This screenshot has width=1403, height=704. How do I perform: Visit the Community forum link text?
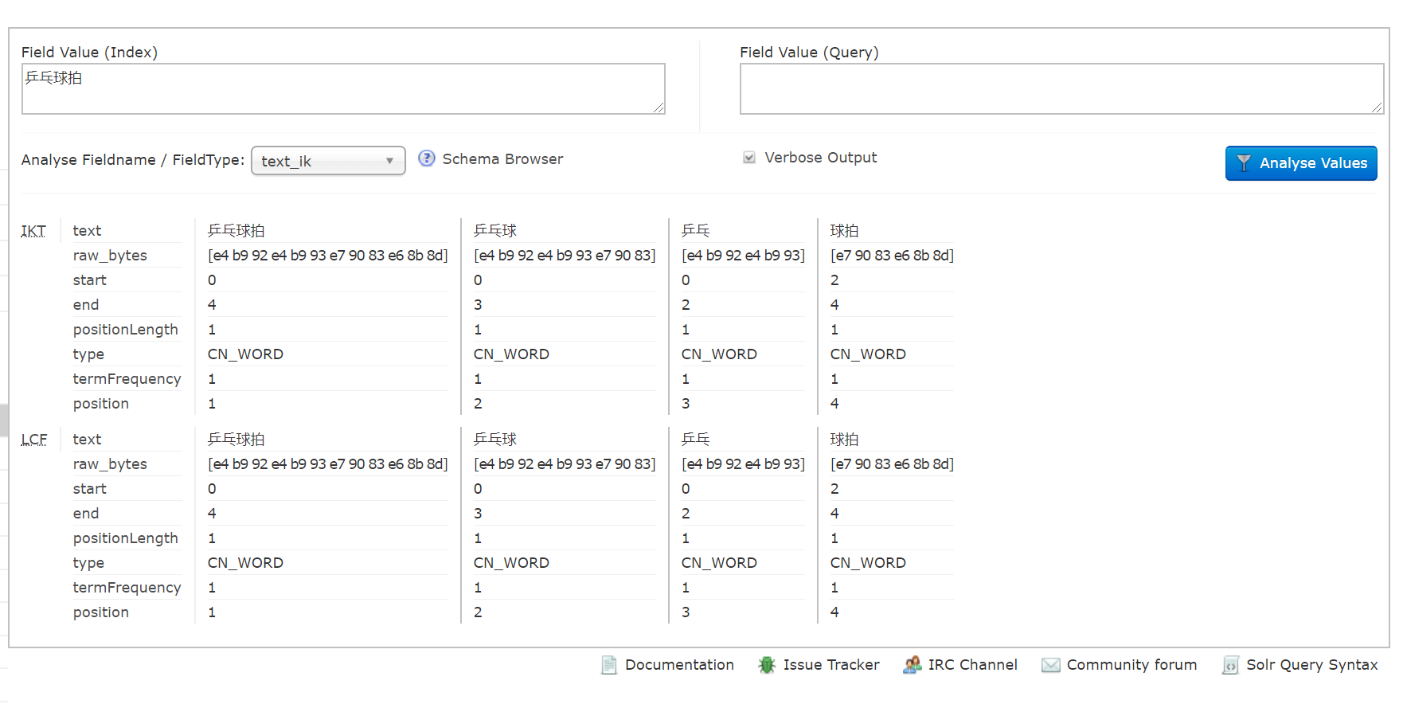click(1131, 665)
